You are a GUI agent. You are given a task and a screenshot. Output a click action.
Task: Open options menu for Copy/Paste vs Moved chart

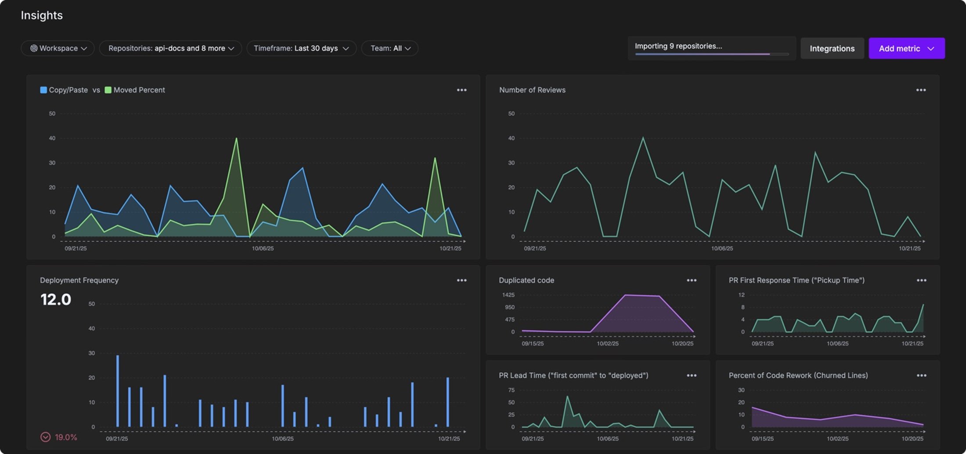[x=461, y=90]
